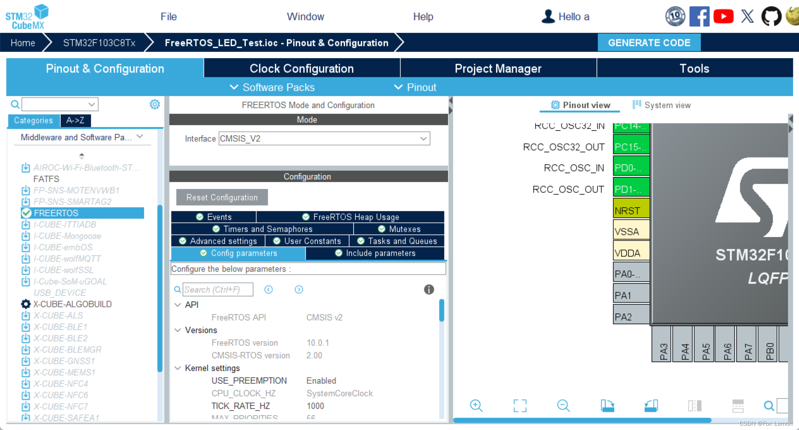Switch to Clock Configuration tab
The height and width of the screenshot is (430, 799).
302,68
